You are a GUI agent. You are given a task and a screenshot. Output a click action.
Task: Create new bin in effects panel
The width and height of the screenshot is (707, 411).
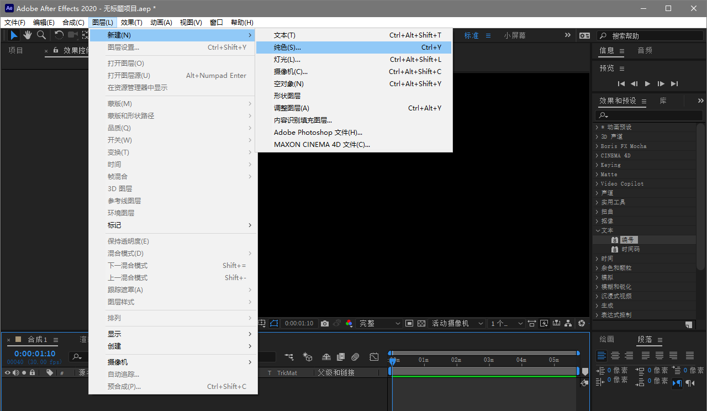point(689,325)
